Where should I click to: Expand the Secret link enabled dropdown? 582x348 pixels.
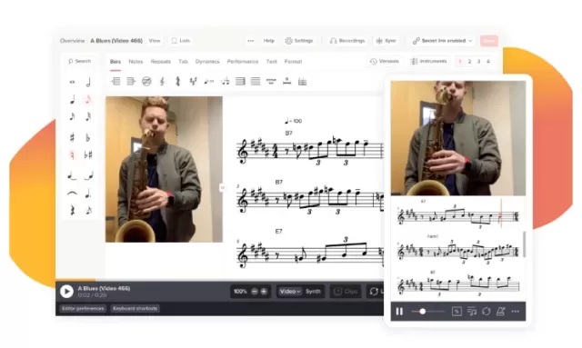point(443,41)
